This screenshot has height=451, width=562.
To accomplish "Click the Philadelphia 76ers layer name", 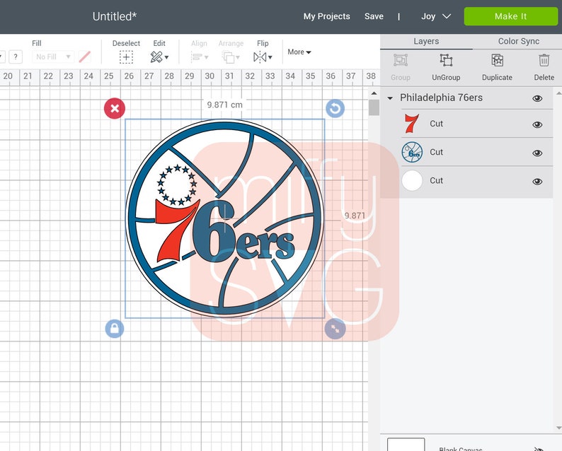I will tap(441, 98).
